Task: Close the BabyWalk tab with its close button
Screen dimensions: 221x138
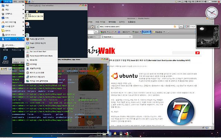Action: coord(130,37)
